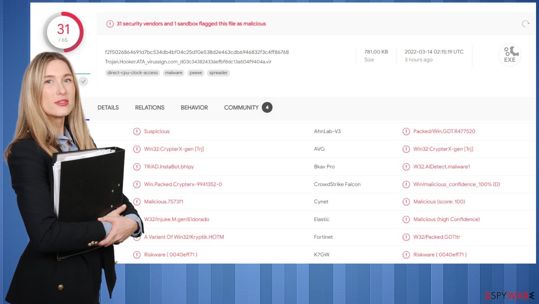539x304 pixels.
Task: Click the reanalyze refresh icon
Action: (526, 24)
